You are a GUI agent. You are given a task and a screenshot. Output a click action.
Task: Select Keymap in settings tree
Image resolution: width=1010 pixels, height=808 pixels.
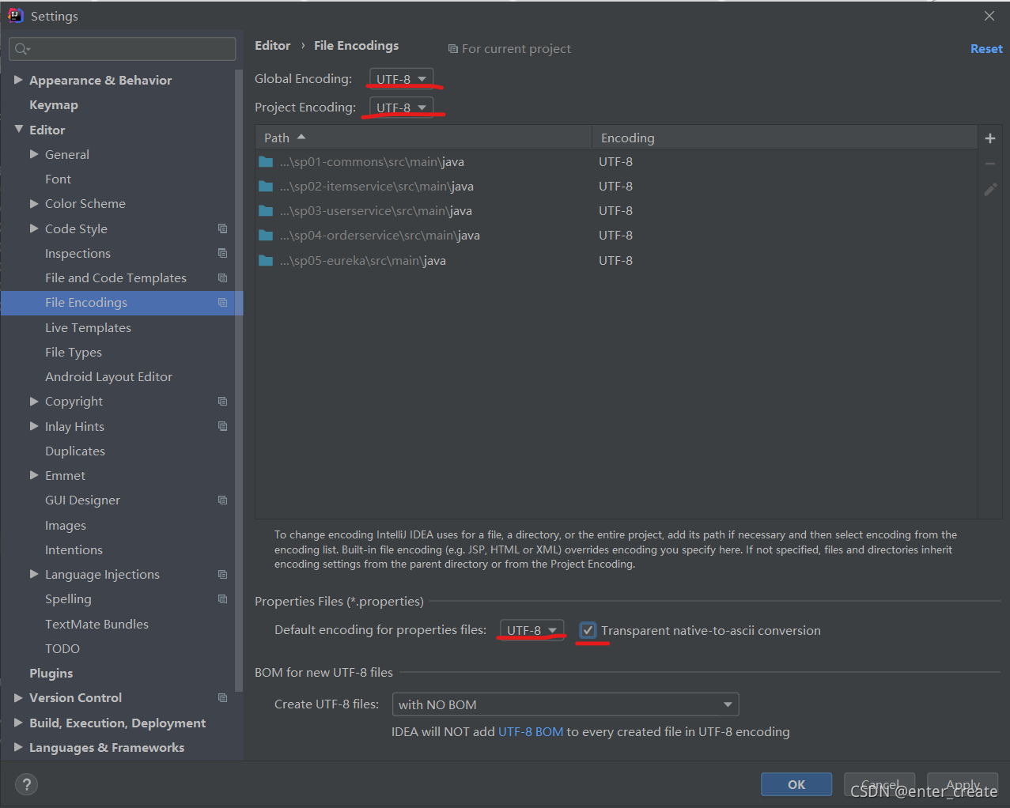coord(54,105)
